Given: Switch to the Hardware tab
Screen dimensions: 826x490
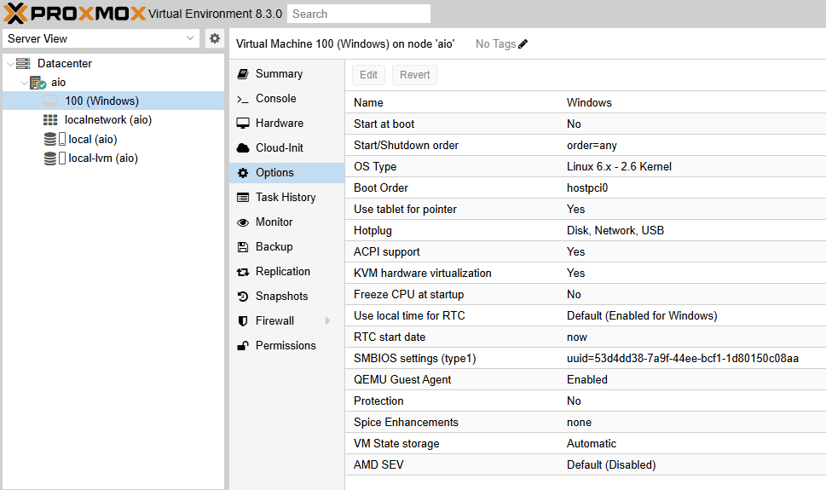Looking at the screenshot, I should click(286, 124).
